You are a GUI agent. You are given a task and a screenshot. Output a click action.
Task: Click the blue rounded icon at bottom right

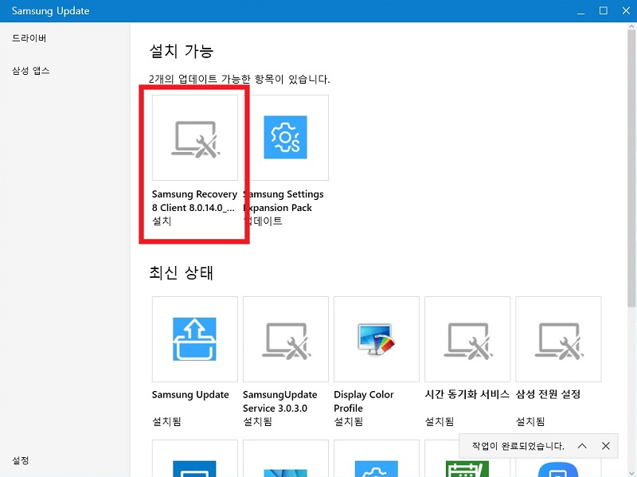coord(558,469)
